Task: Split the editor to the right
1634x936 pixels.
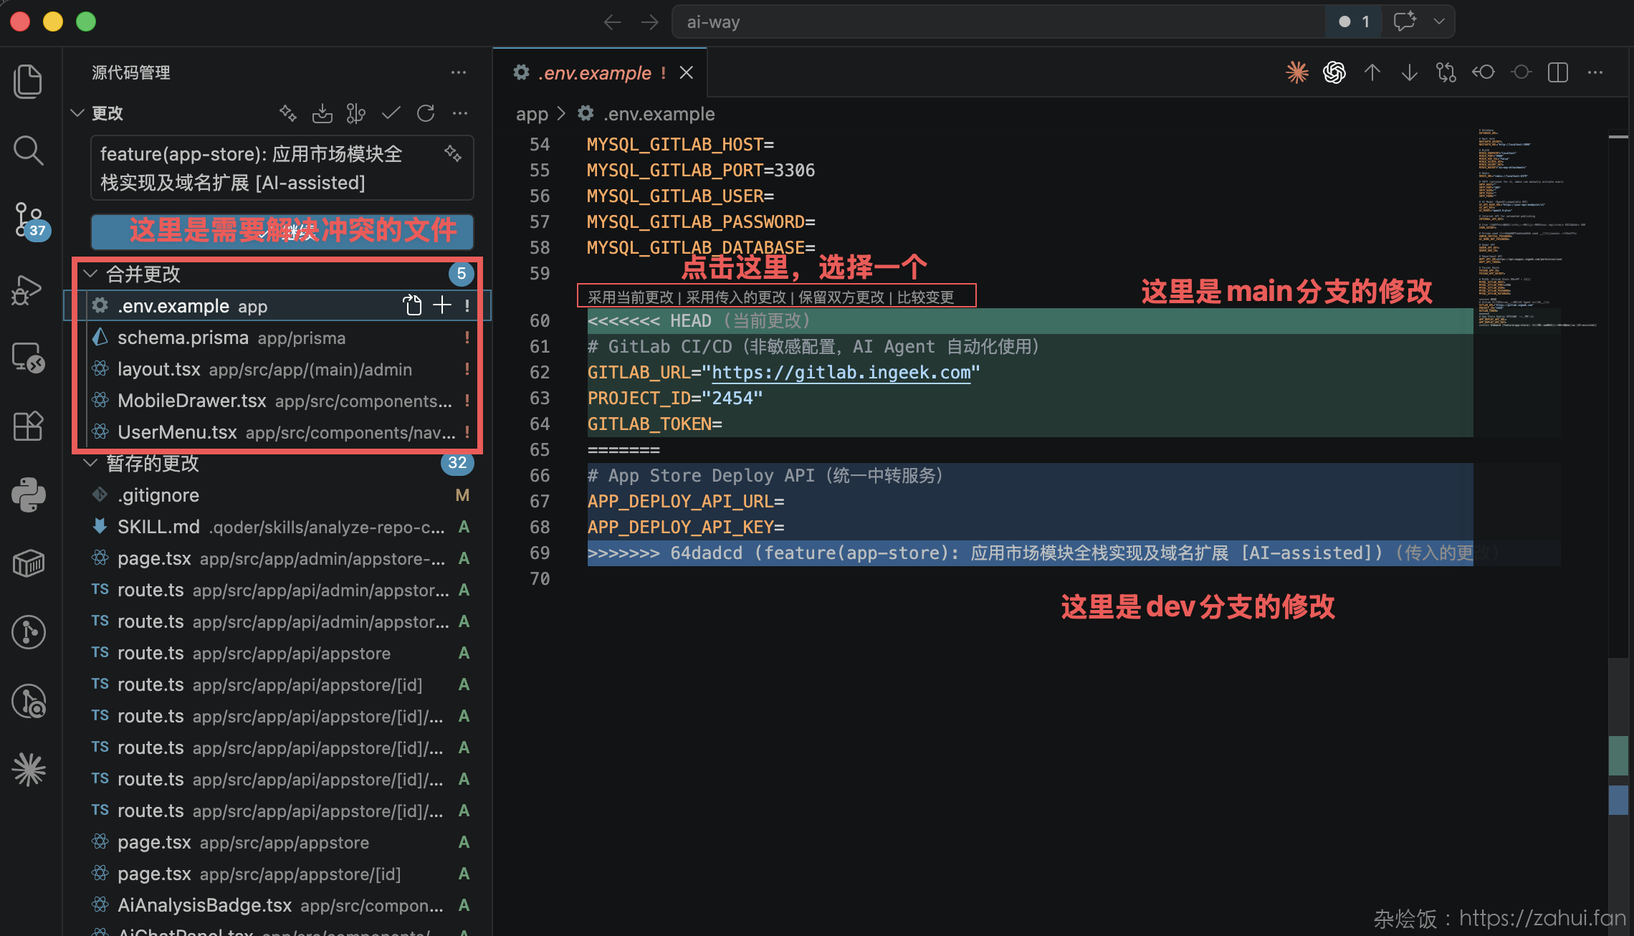Action: (x=1558, y=72)
